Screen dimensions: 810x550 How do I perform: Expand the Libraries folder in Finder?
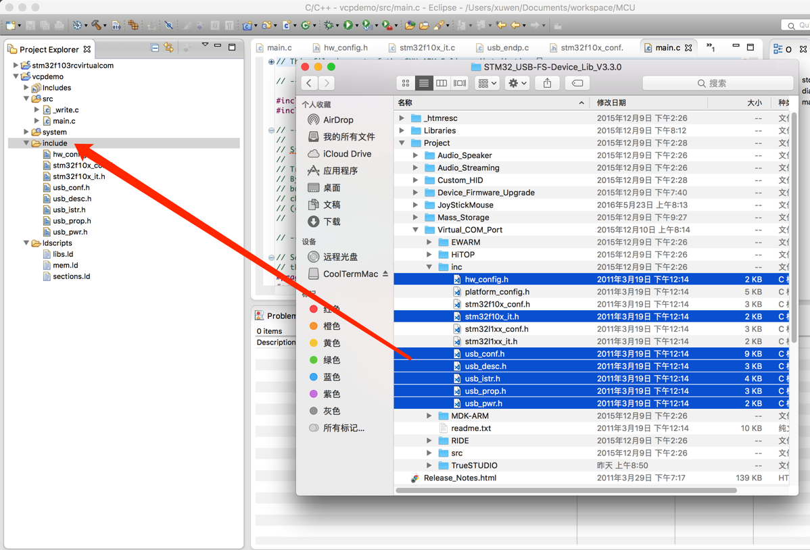click(x=402, y=130)
